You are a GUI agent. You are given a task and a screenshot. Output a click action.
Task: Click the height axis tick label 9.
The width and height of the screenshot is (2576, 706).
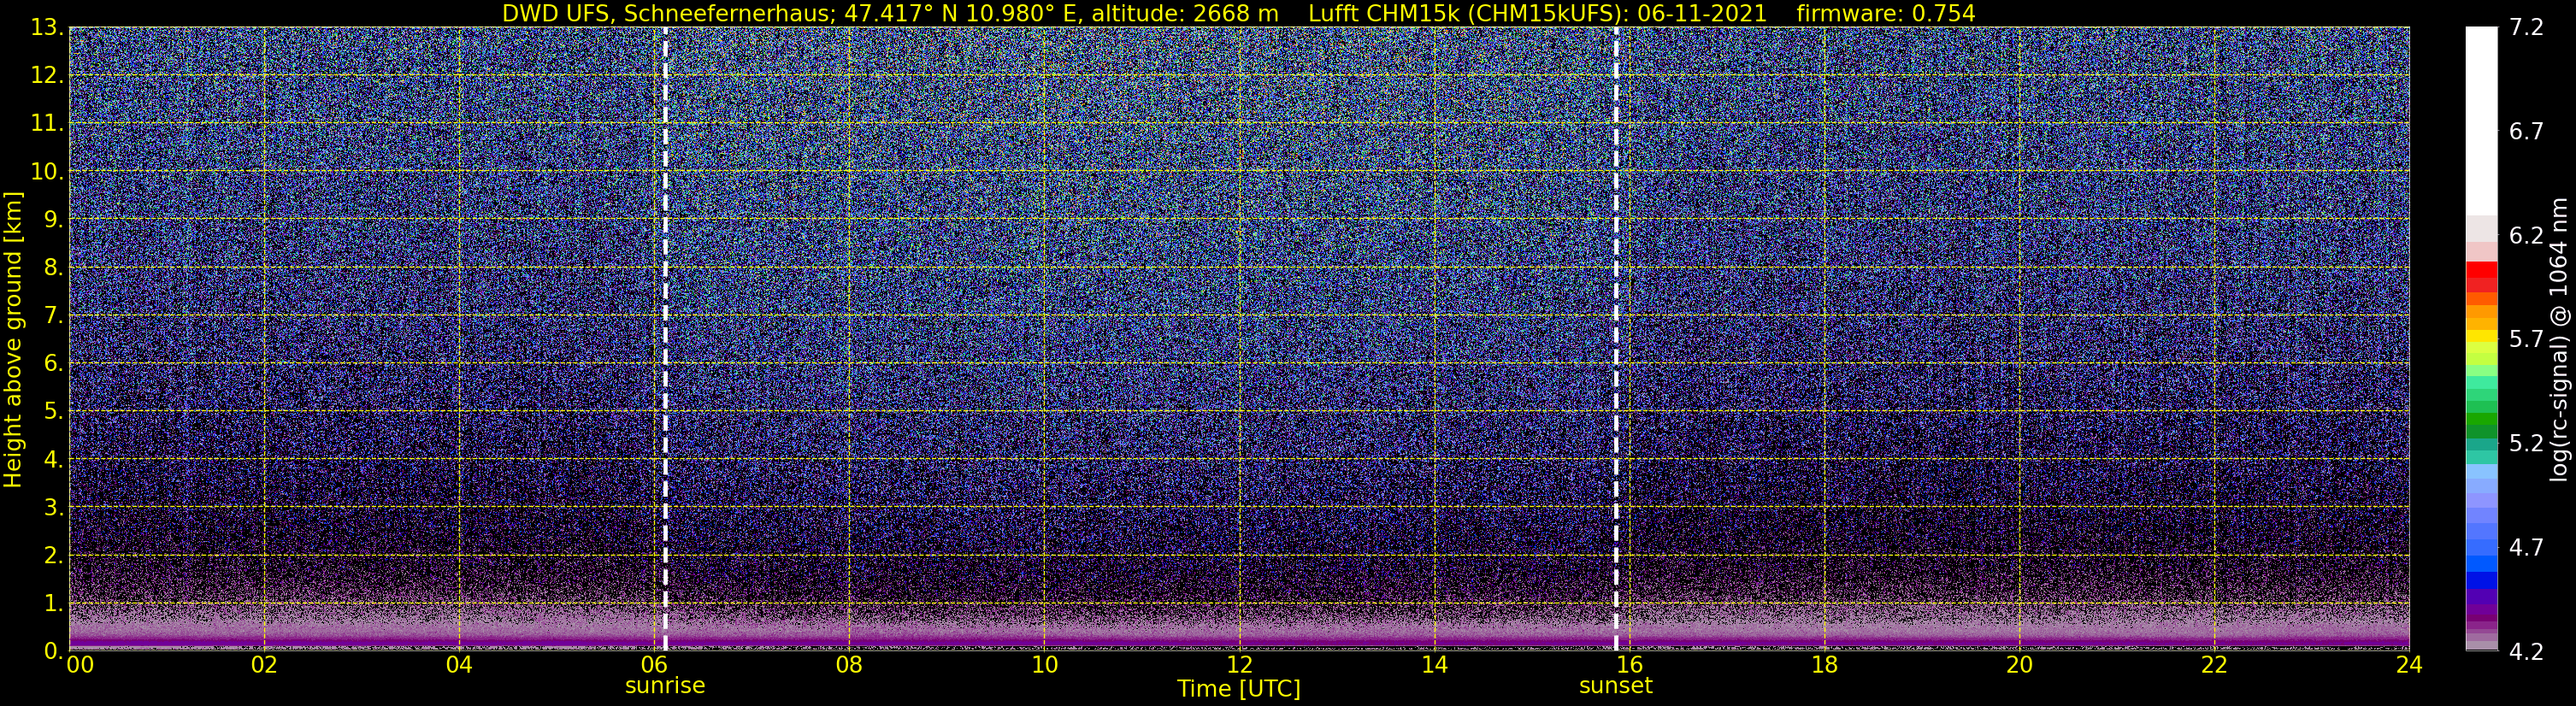[53, 219]
